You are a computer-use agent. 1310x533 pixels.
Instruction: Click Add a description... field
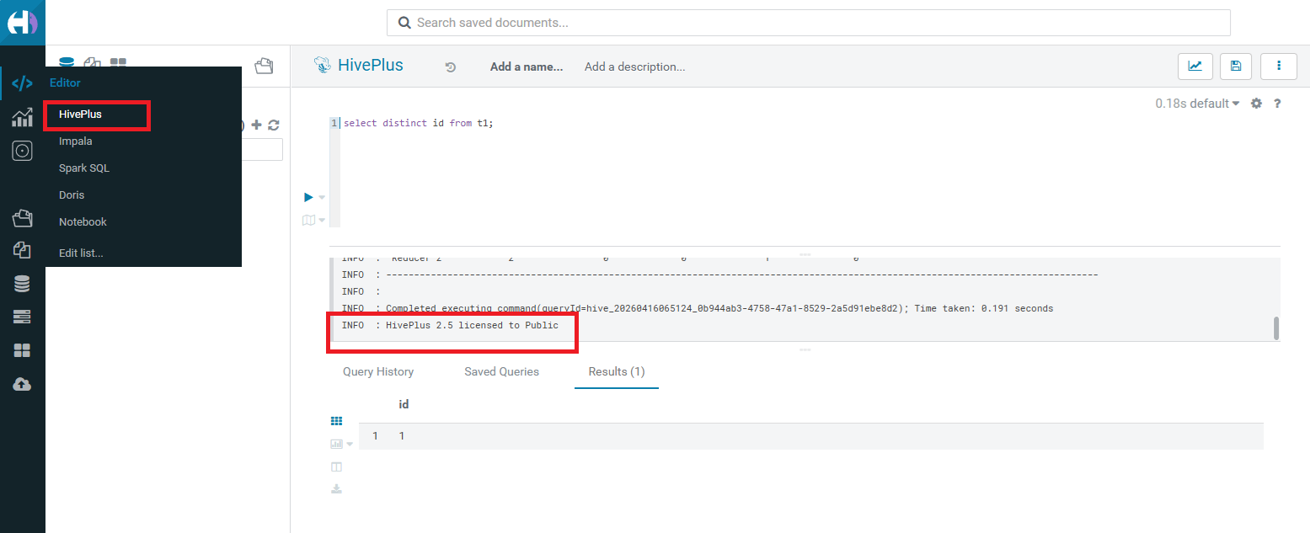tap(635, 67)
